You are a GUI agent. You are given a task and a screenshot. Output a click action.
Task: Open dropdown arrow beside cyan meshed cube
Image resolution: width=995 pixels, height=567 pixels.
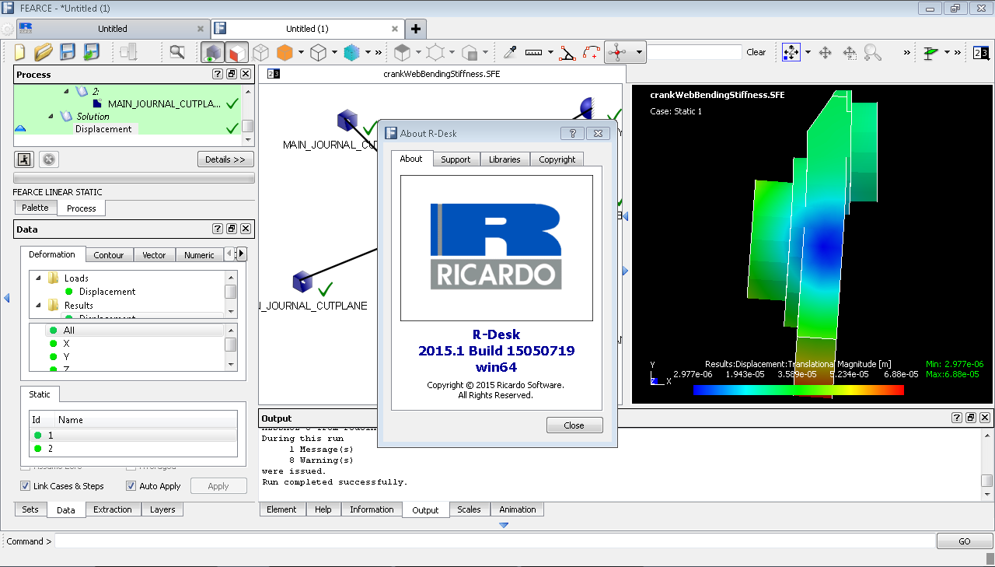[x=368, y=52]
